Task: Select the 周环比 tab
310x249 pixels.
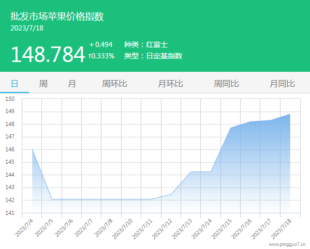Action: (x=114, y=84)
